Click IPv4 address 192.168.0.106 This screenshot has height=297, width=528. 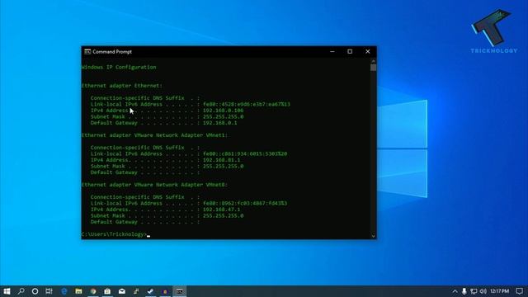point(223,111)
